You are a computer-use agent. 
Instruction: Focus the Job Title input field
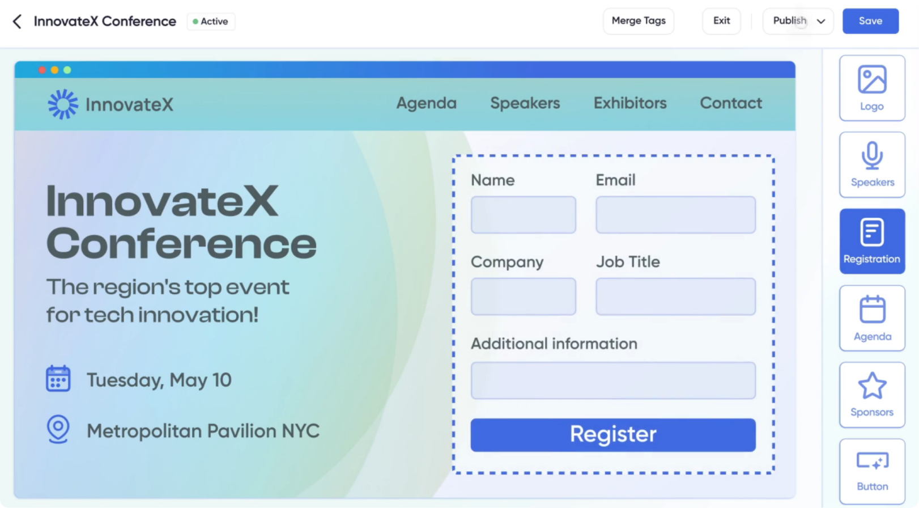tap(675, 297)
